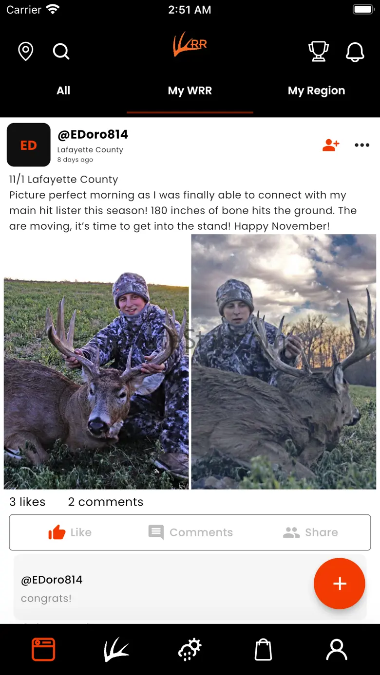The height and width of the screenshot is (675, 380).
Task: Open the map location pin icon
Action: point(26,51)
